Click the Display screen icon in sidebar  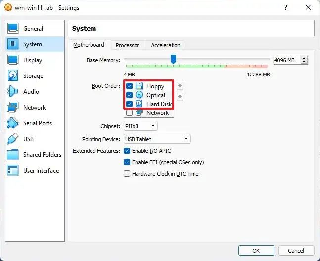coord(13,60)
